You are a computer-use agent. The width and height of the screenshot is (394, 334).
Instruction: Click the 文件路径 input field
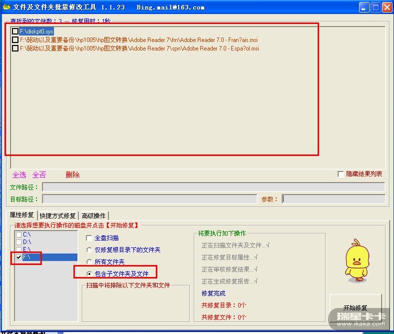pos(214,187)
